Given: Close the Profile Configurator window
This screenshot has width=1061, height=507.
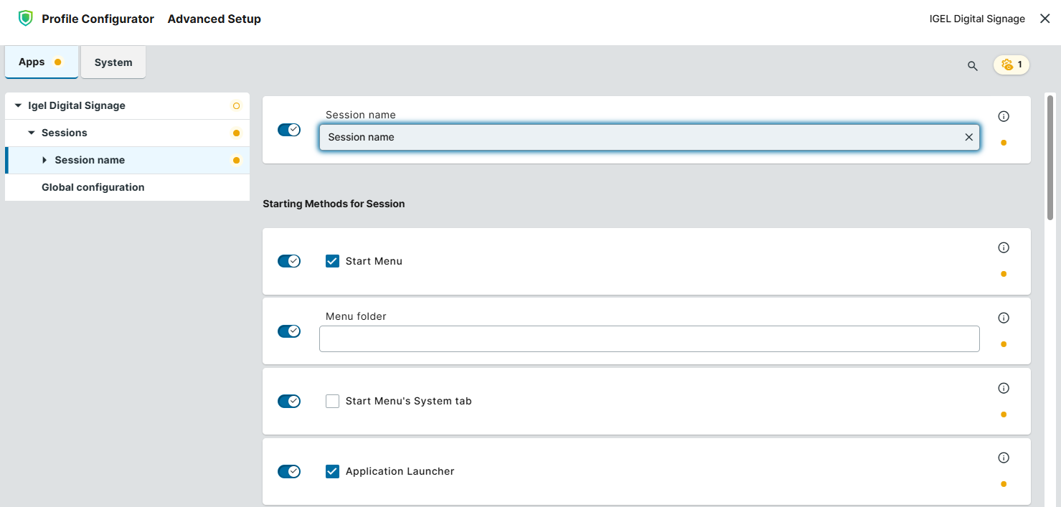Looking at the screenshot, I should point(1045,19).
